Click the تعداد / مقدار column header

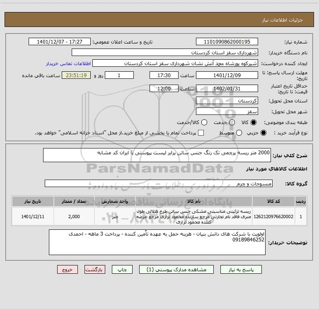[74, 201]
